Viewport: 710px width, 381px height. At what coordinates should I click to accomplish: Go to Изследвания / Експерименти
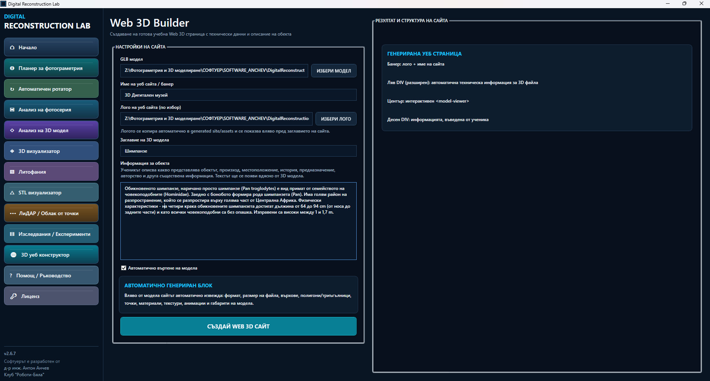51,234
